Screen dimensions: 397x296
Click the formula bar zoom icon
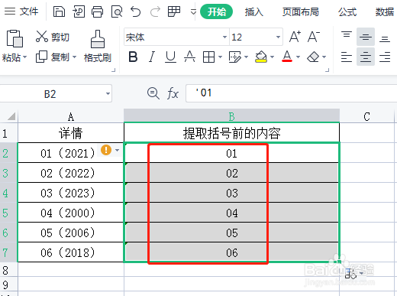(153, 93)
